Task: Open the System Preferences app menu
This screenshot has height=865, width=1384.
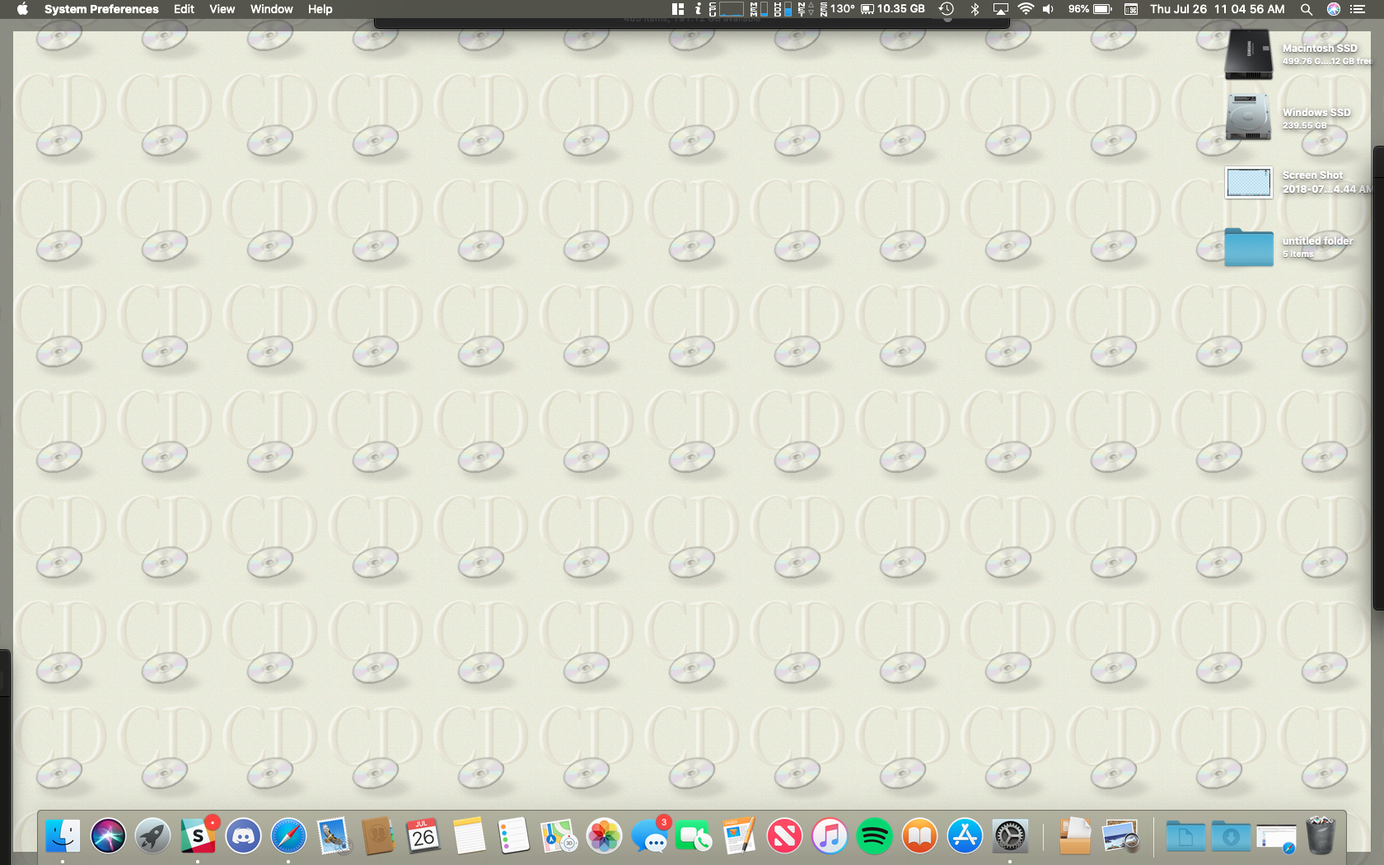Action: click(x=101, y=9)
